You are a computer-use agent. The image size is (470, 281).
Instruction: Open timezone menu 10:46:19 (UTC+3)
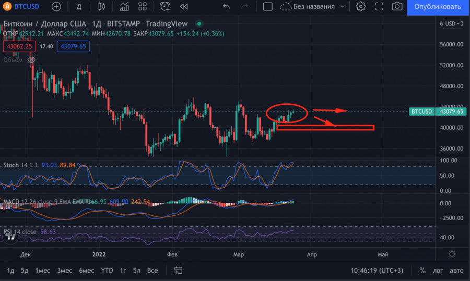[377, 271]
